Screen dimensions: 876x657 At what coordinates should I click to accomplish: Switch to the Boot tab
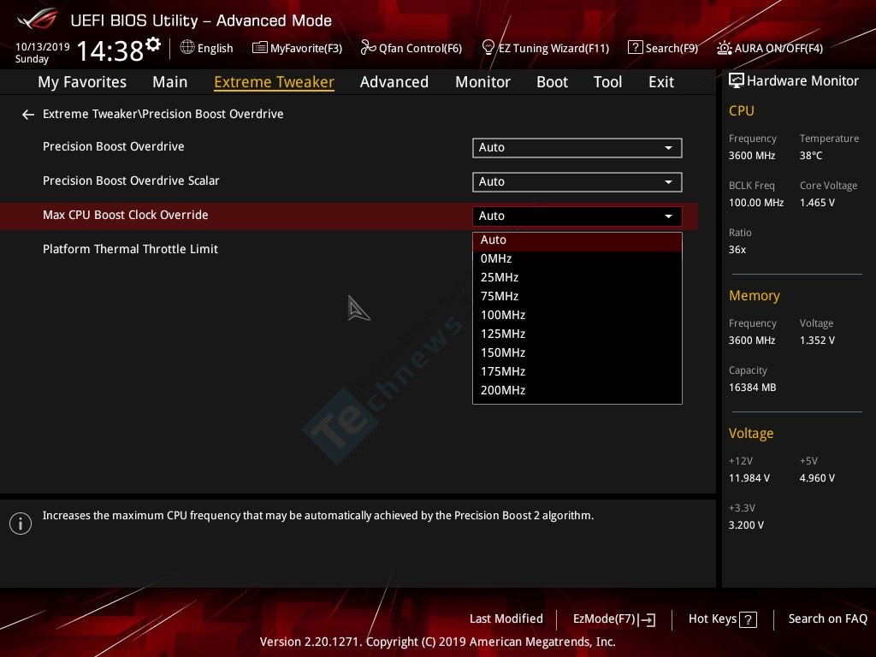[552, 82]
